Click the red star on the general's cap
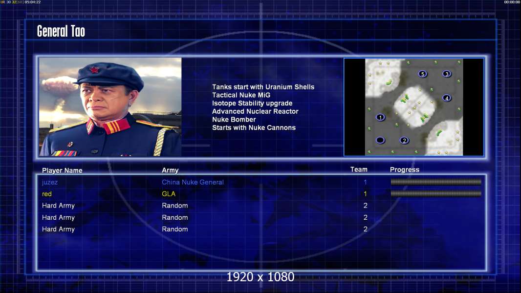 click(94, 69)
